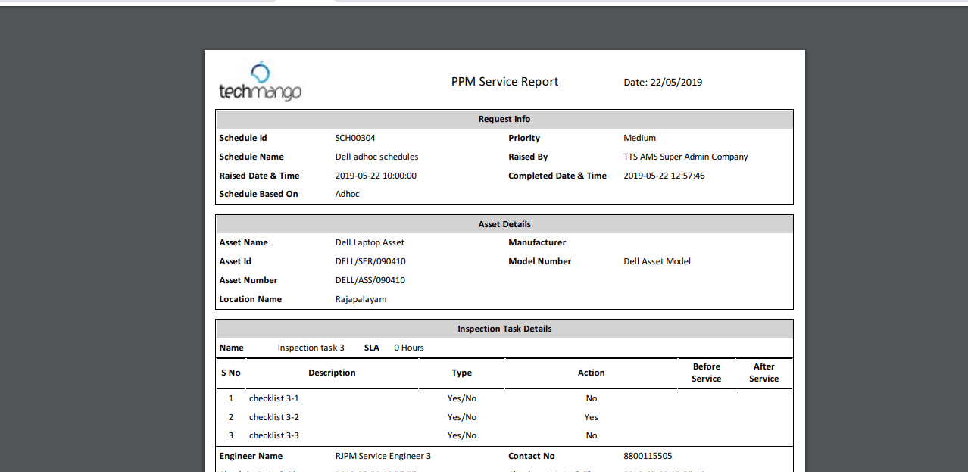The width and height of the screenshot is (968, 474).
Task: Select the Asset Name Dell Laptop Asset
Action: [370, 242]
